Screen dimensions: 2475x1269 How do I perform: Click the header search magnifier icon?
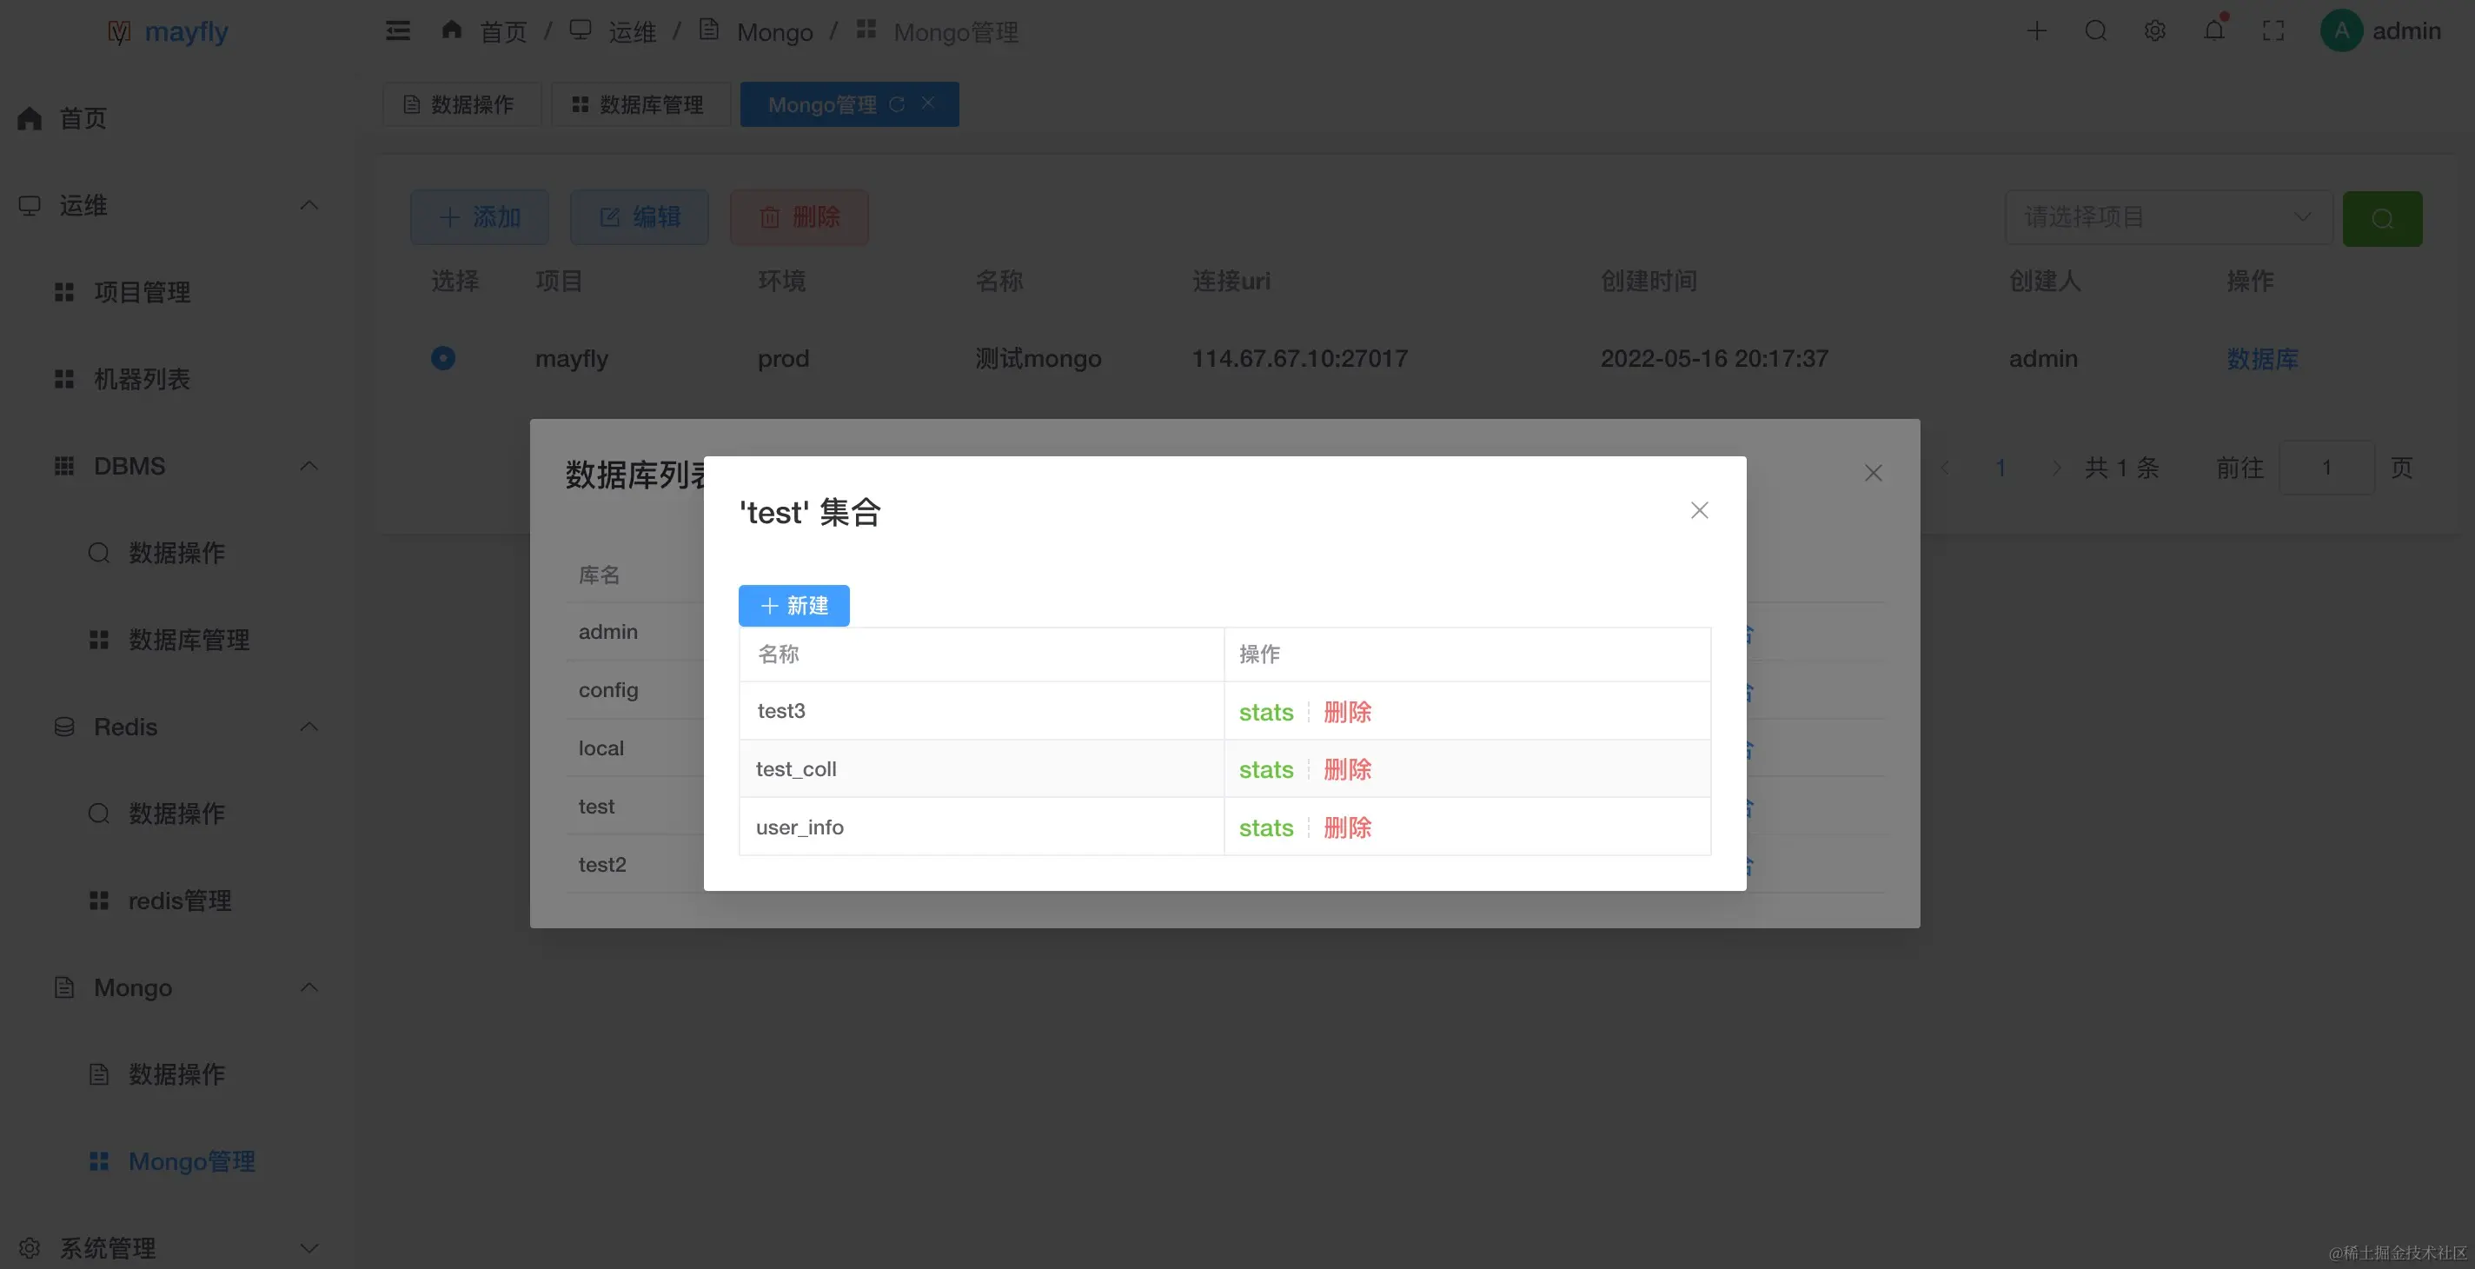(x=2095, y=30)
